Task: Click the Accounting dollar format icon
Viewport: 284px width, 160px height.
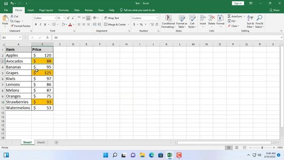Action: (x=134, y=24)
